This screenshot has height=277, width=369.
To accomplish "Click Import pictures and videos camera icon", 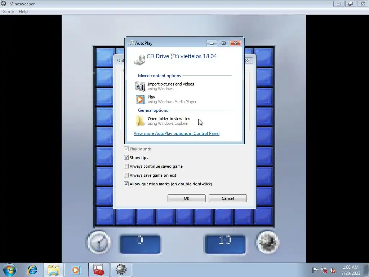I will 140,86.
